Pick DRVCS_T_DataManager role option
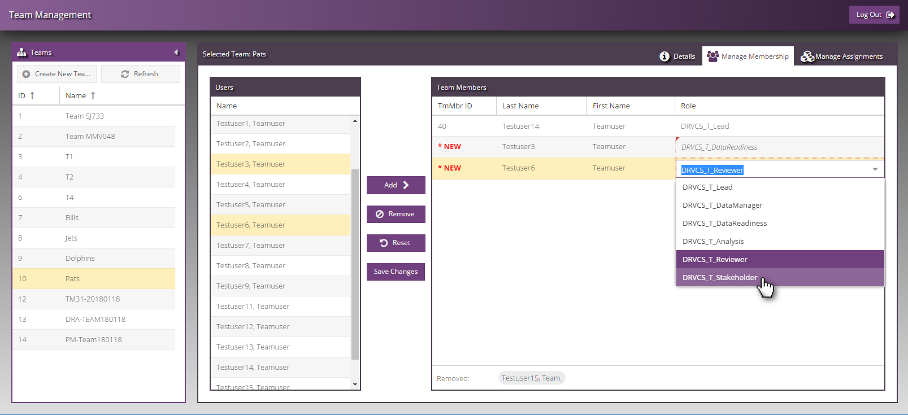The width and height of the screenshot is (908, 415). tap(722, 205)
